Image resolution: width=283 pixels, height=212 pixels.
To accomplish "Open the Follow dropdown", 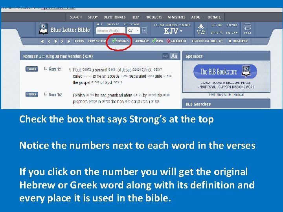I will pos(232,33).
